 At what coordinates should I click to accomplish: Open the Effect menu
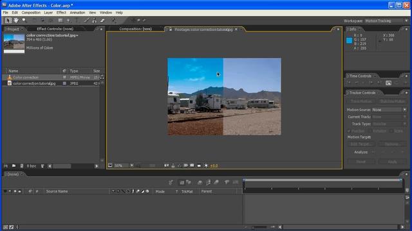(x=61, y=13)
